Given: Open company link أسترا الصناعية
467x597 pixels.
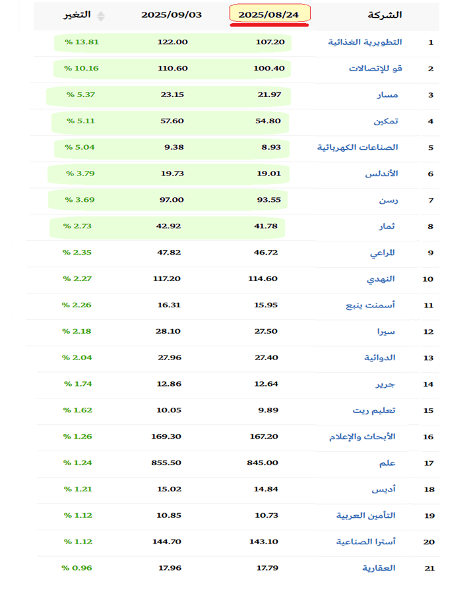Looking at the screenshot, I should 366,542.
